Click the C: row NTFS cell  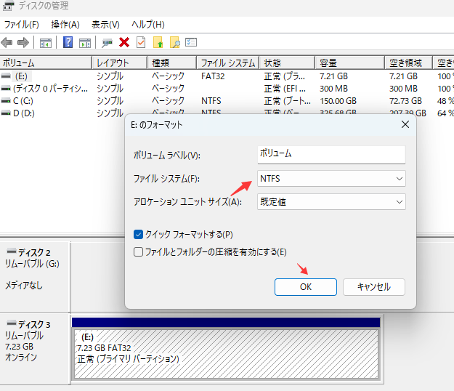pos(211,101)
